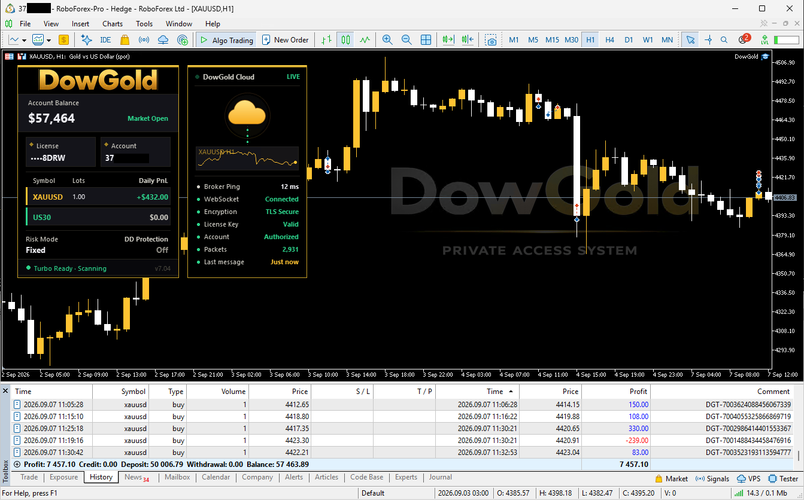
Task: Open the toolbar search magnifier
Action: pyautogui.click(x=724, y=40)
